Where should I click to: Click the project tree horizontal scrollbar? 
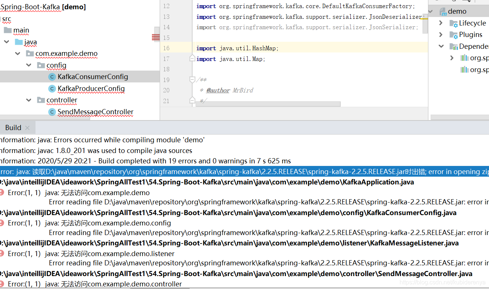(x=45, y=118)
